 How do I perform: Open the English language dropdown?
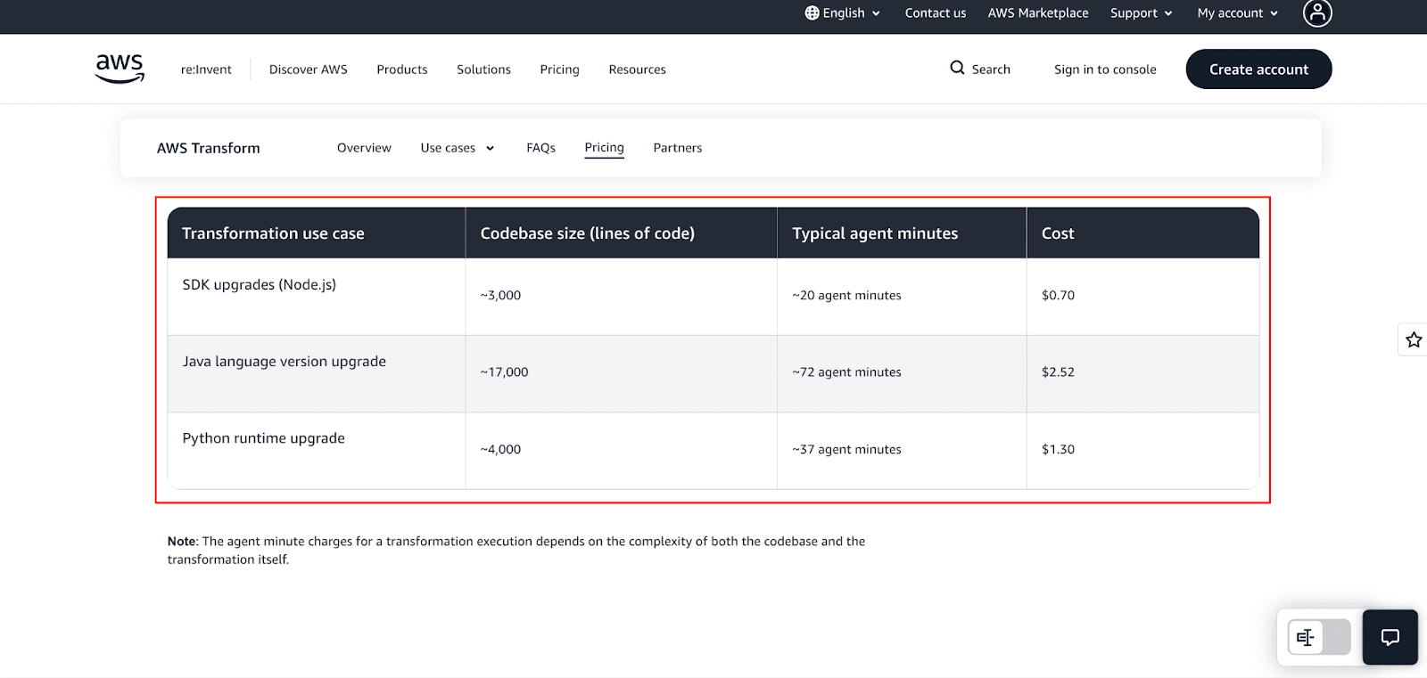coord(842,12)
